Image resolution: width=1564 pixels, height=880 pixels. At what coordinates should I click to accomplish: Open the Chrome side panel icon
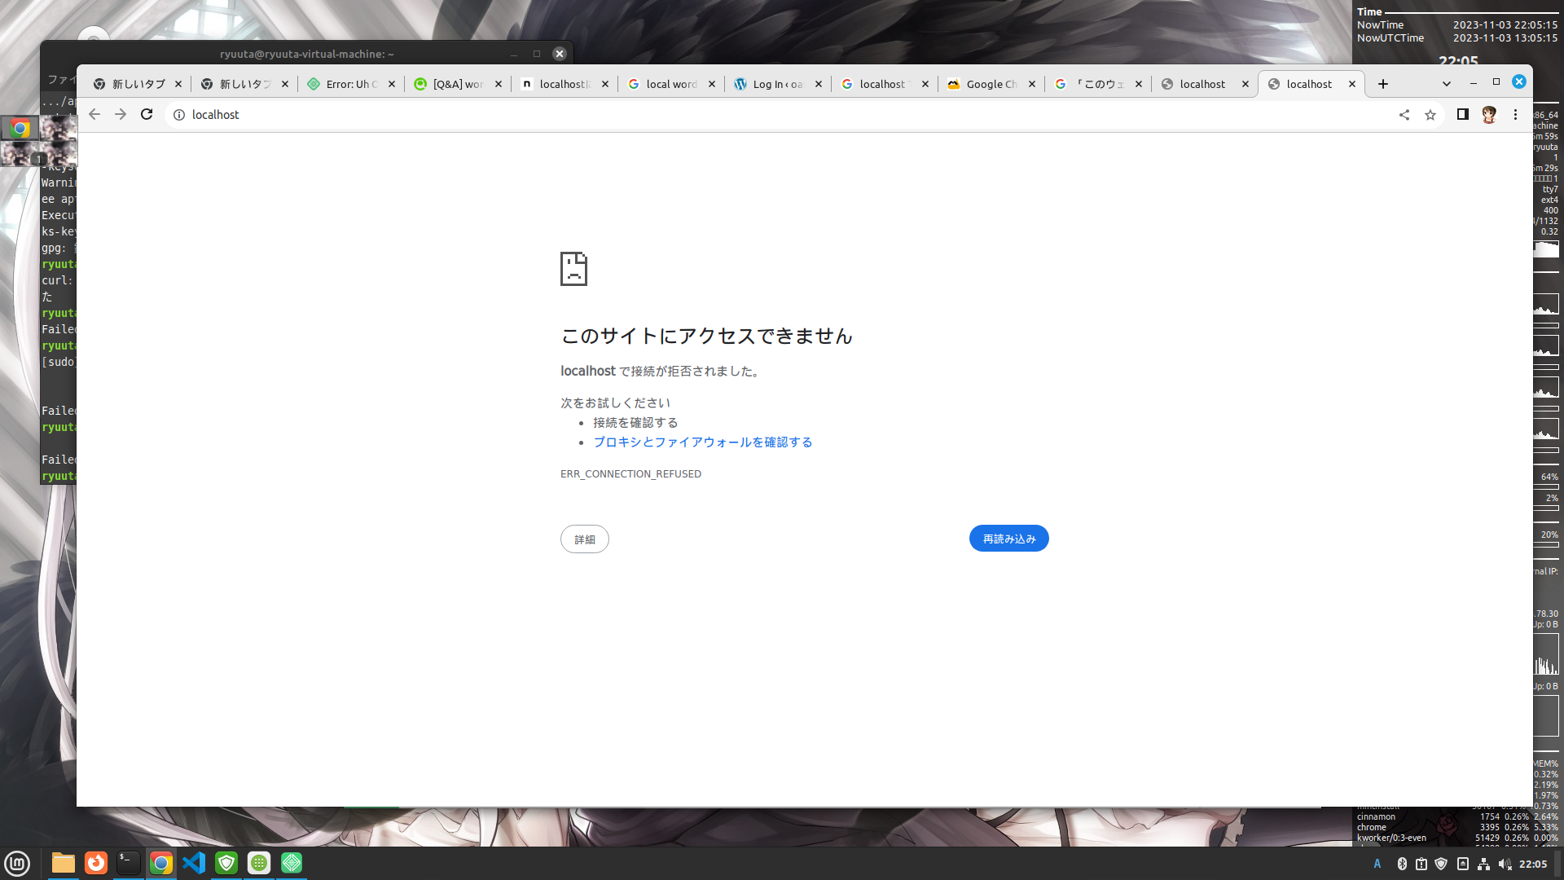(x=1462, y=115)
